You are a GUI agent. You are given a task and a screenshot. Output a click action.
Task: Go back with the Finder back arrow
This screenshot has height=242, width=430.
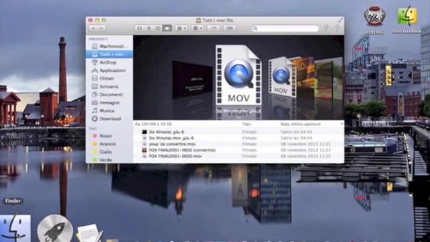93,28
